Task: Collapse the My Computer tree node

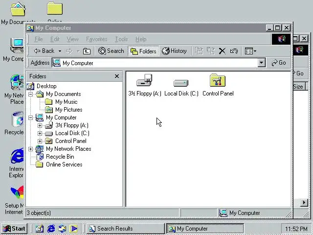Action: coord(30,117)
